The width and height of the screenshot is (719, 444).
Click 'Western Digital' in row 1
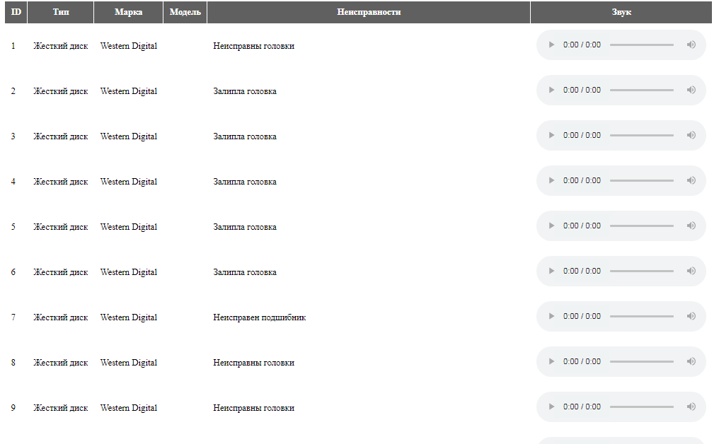click(129, 46)
